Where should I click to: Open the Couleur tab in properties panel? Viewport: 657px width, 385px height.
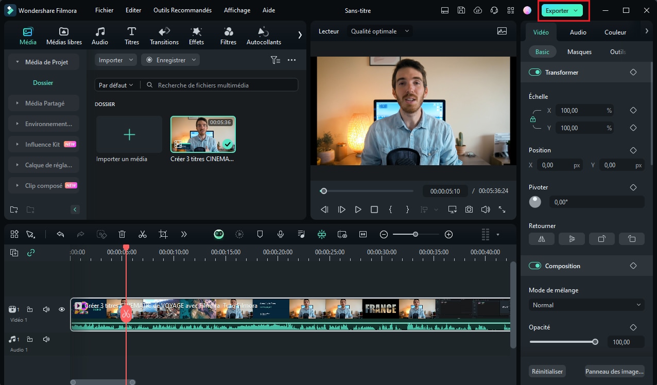(615, 32)
